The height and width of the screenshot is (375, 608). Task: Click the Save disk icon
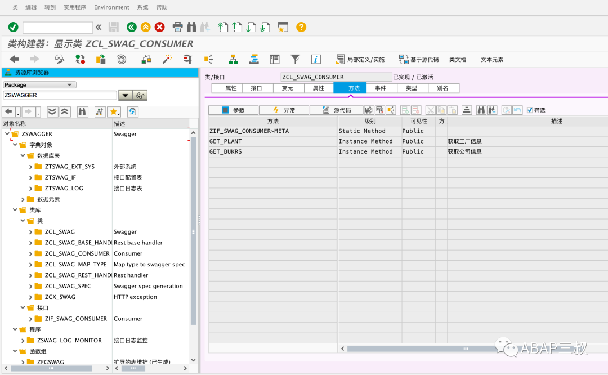click(x=114, y=27)
